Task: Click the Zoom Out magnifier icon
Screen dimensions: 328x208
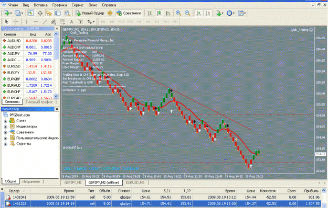Action: point(187,13)
